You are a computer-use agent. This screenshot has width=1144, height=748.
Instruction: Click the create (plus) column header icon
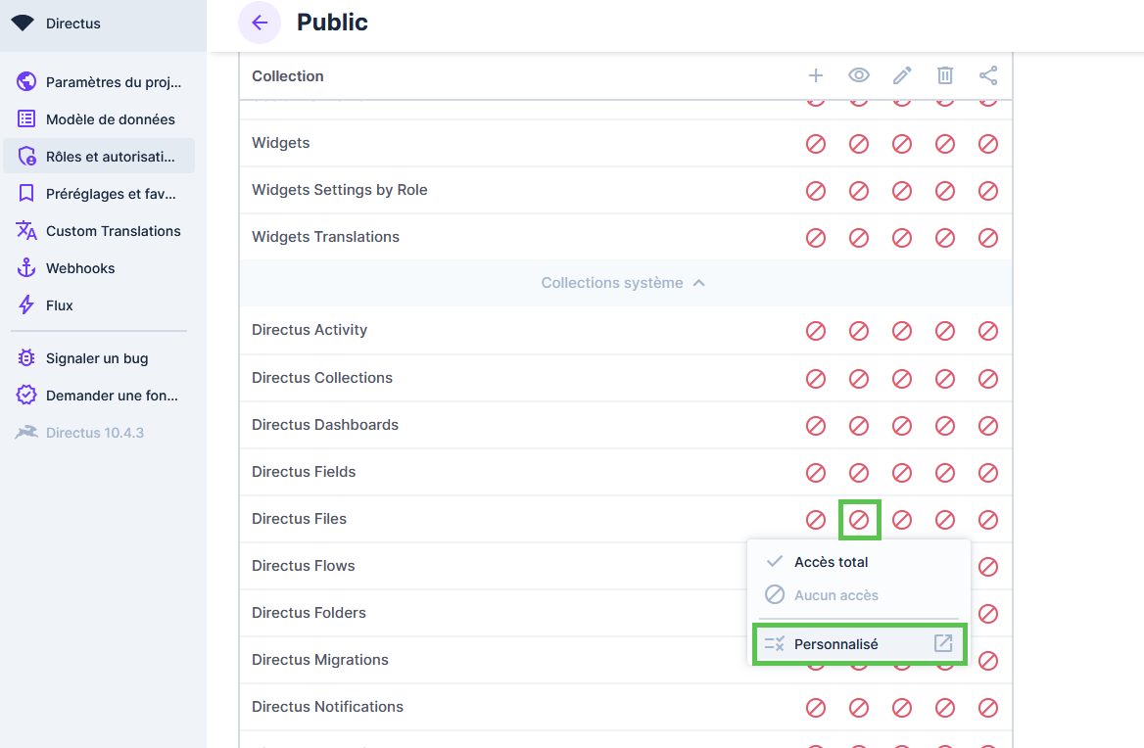(816, 75)
